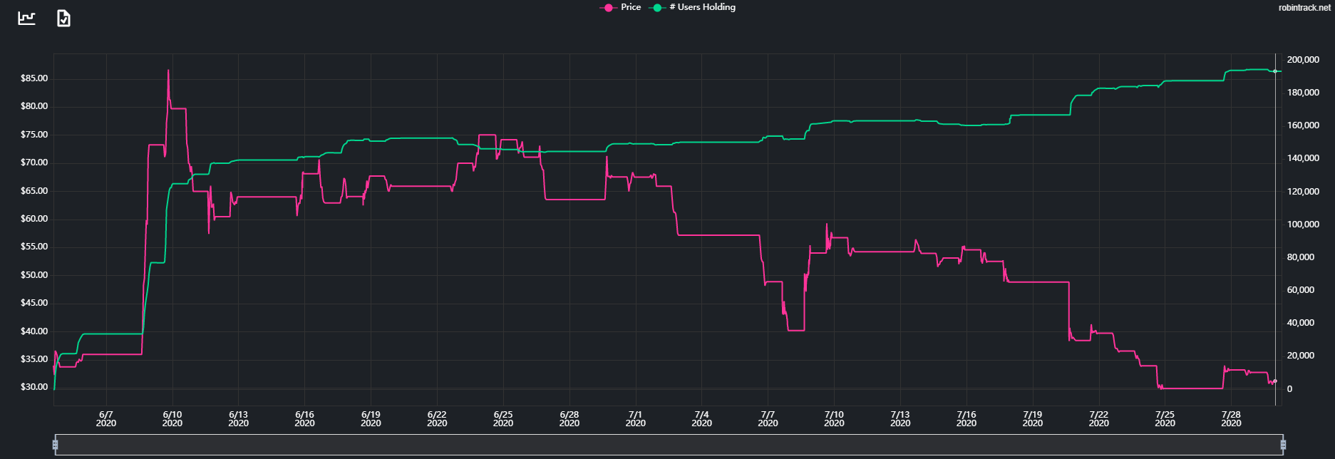Click the 7/13 2020 date label

click(x=900, y=418)
